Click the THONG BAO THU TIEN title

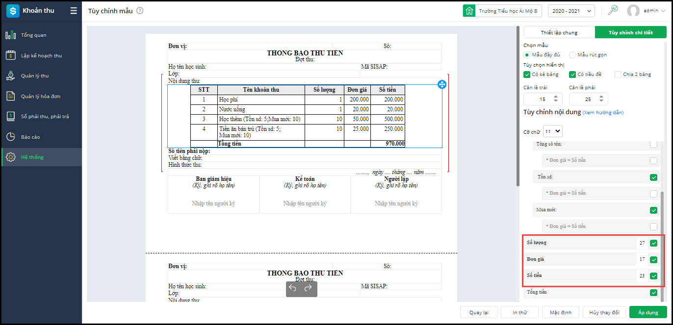click(305, 53)
